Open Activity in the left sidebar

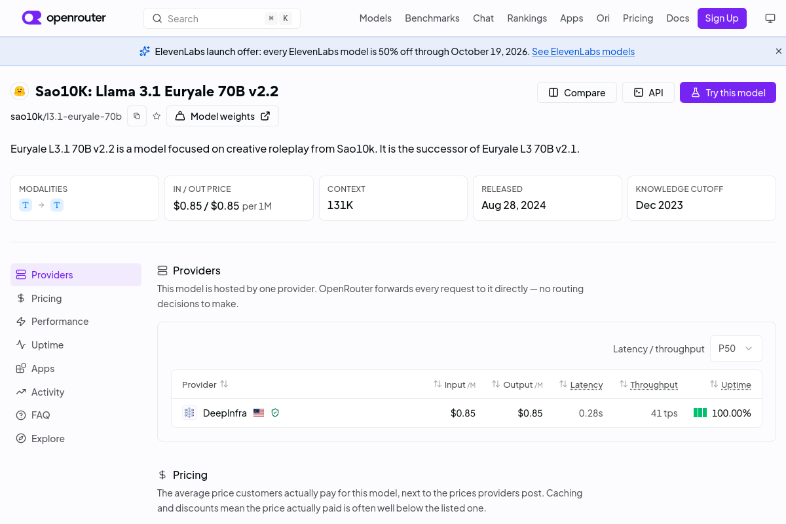click(x=76, y=392)
